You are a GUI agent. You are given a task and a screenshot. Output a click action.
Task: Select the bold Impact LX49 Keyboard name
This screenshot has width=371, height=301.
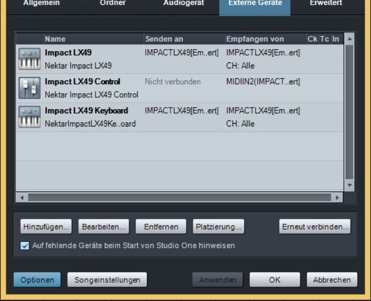click(x=86, y=110)
